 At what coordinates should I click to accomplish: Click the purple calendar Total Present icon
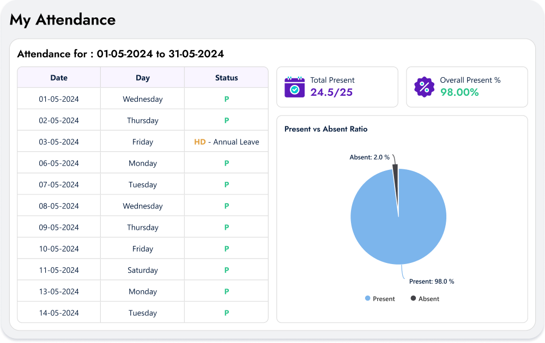coord(295,87)
